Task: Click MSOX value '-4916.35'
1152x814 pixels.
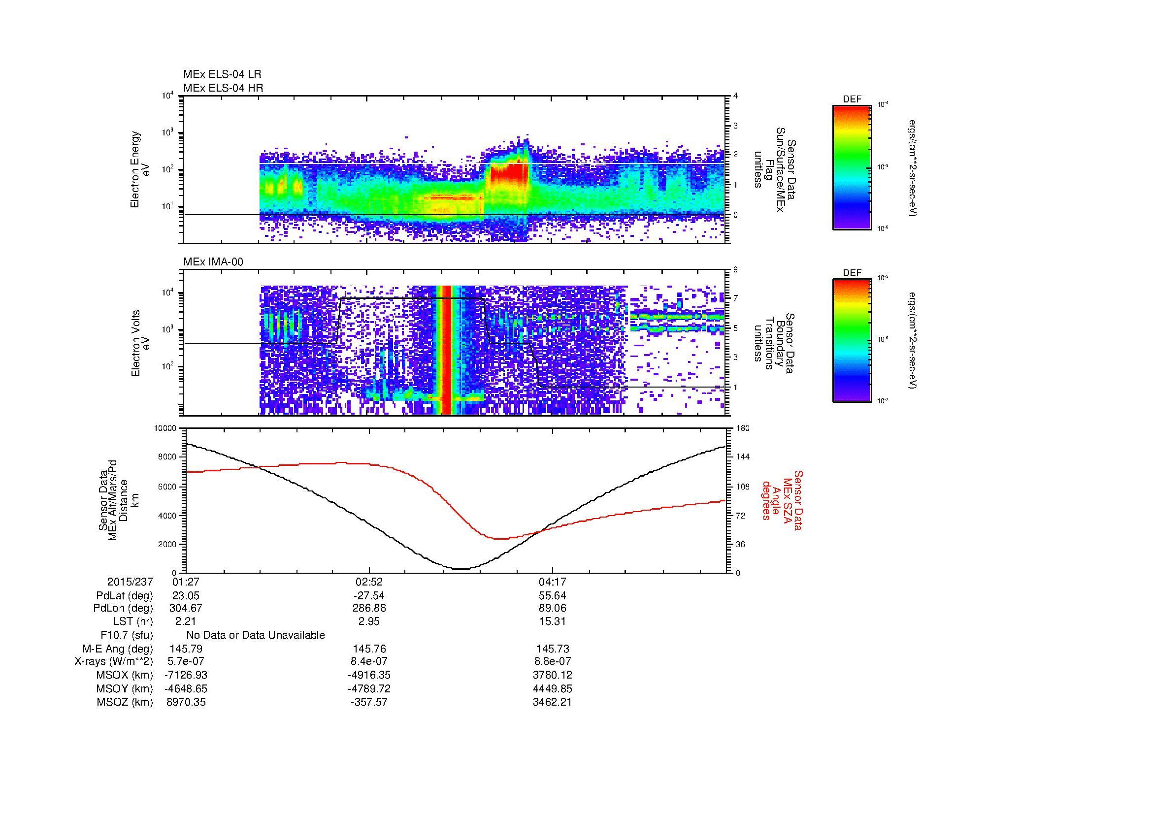Action: [x=369, y=676]
